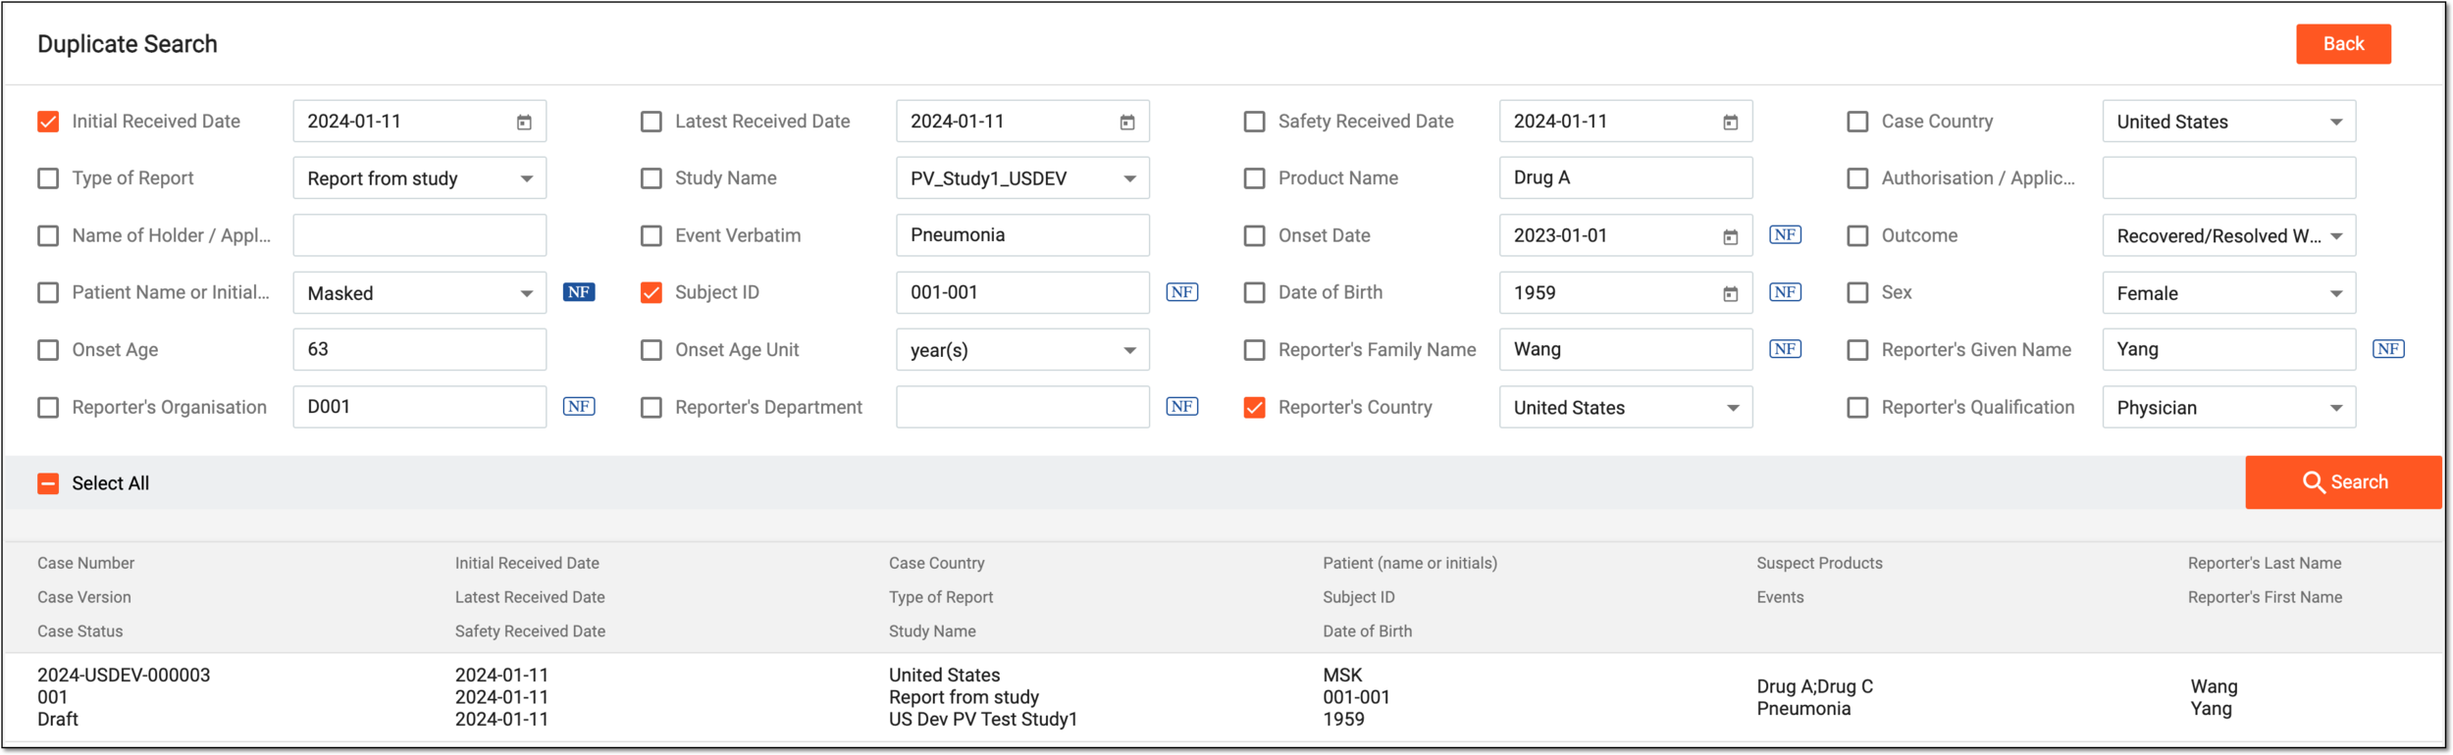
Task: Toggle NF flag beside Subject ID field
Action: (x=1182, y=292)
